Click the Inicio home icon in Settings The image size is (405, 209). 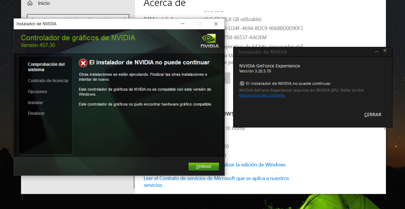click(x=30, y=3)
